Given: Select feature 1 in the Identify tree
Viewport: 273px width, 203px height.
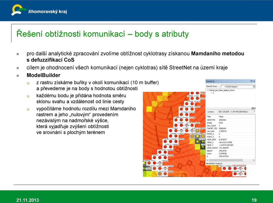Looking at the screenshot, I should click(x=213, y=93).
